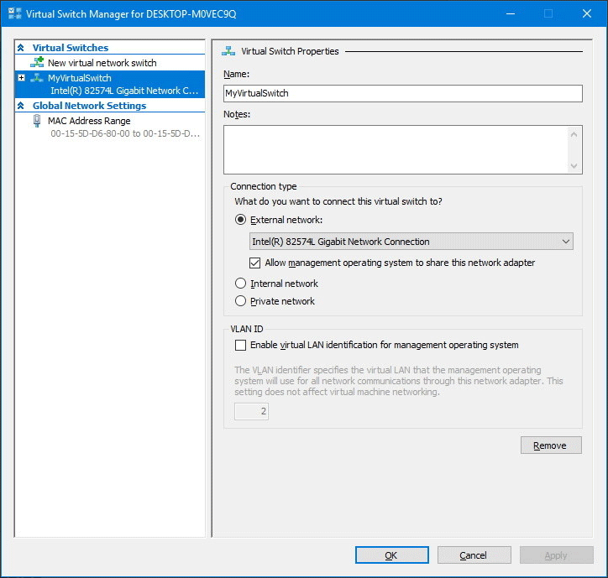This screenshot has width=608, height=578.
Task: Click the MAC Address Range adapter icon
Action: [37, 121]
